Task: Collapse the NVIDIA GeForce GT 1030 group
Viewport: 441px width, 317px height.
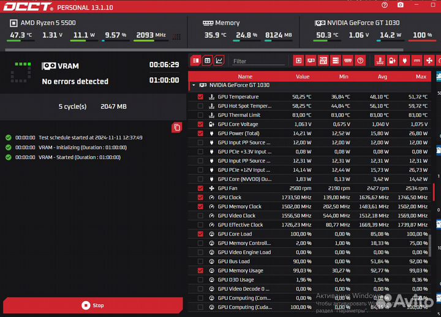Action: click(x=194, y=86)
